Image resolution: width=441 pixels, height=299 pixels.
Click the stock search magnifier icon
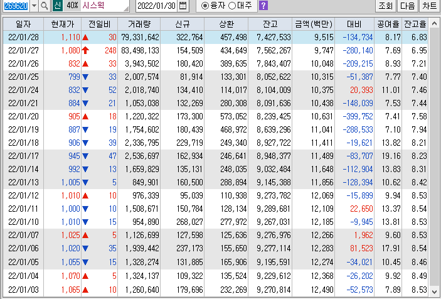44,6
